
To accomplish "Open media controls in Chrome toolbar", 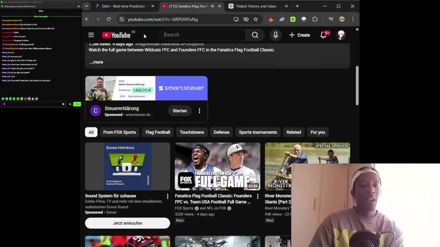I will [x=331, y=19].
